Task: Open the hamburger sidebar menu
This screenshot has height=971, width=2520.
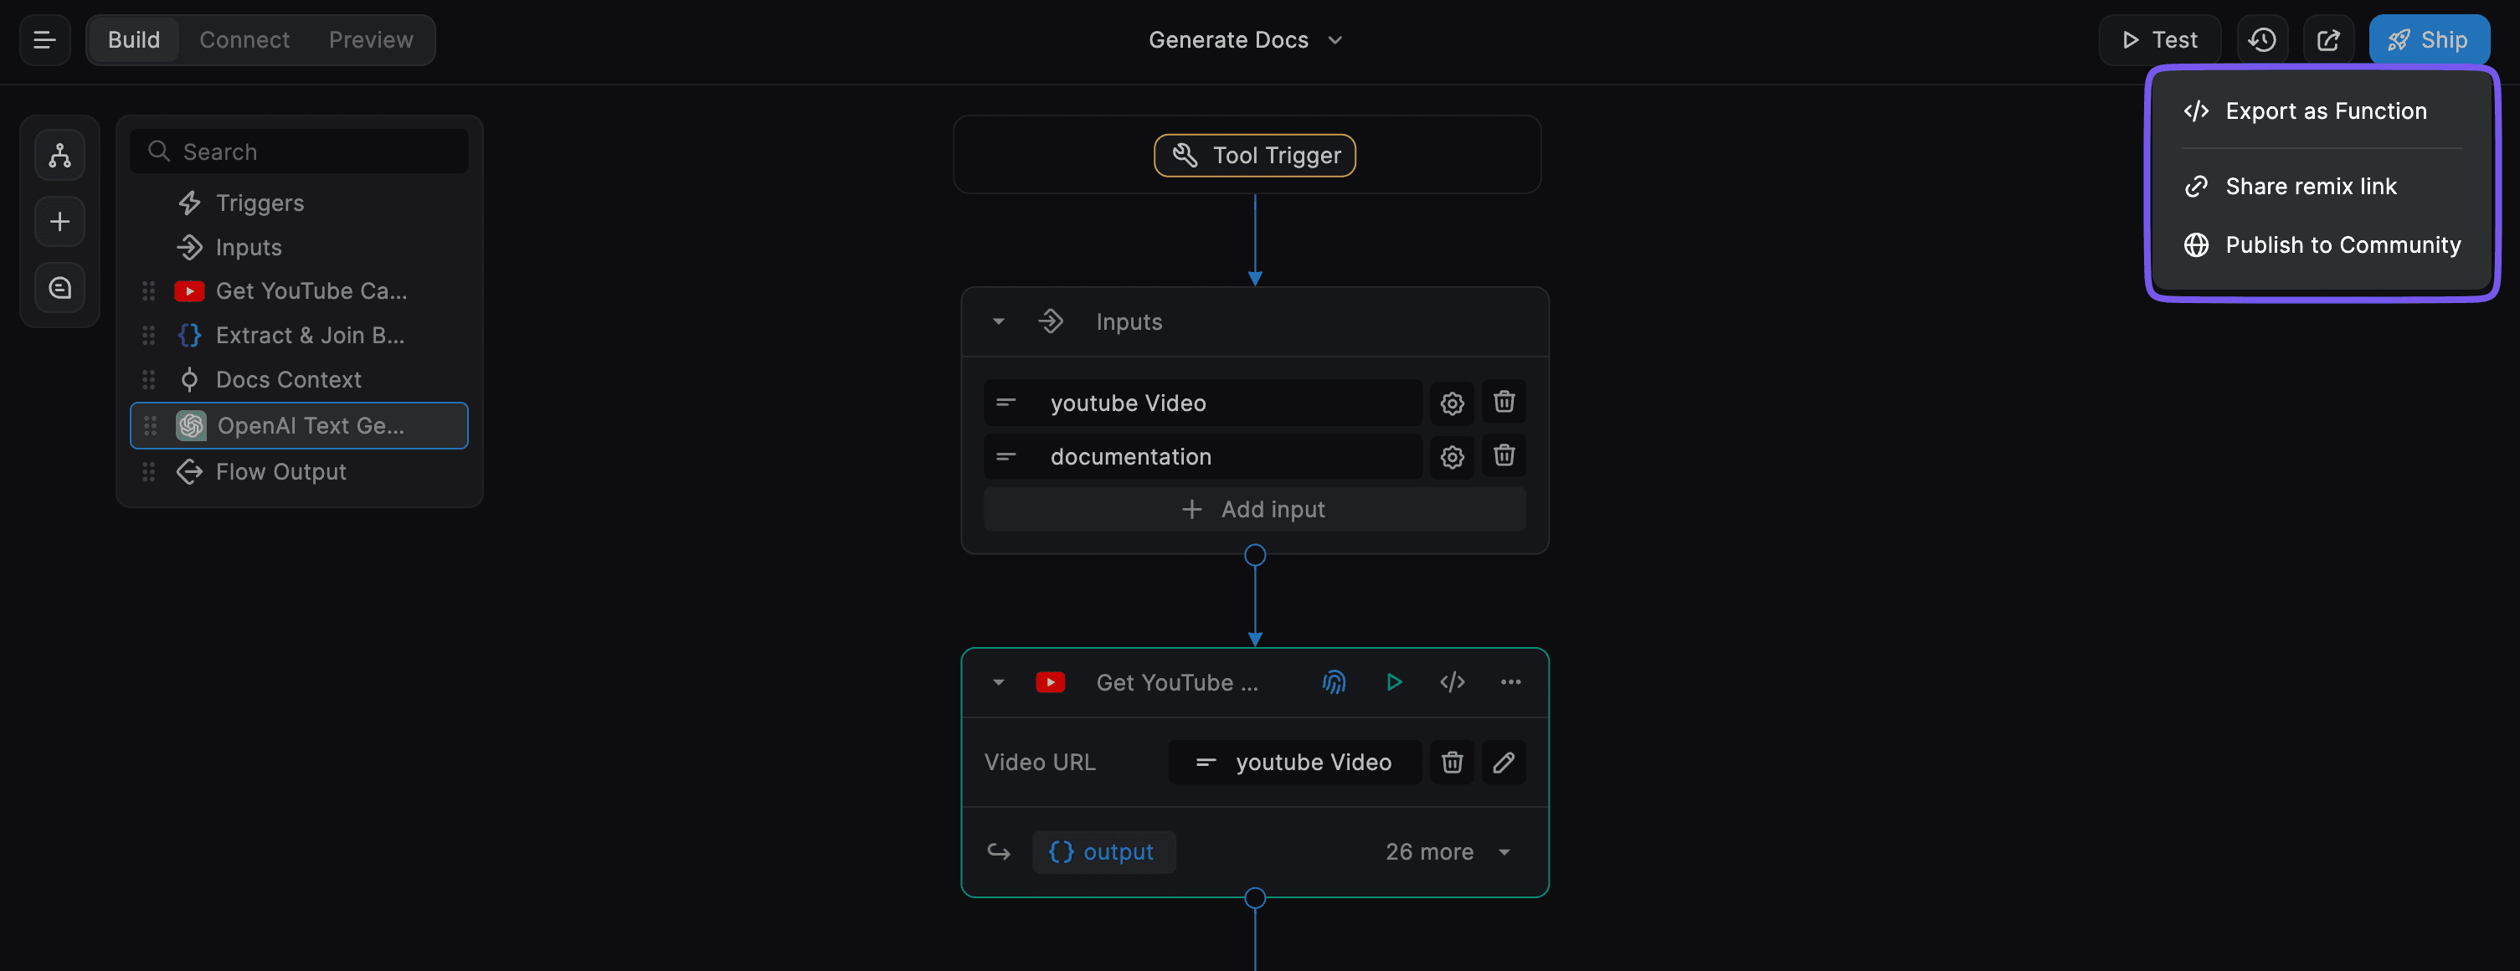Action: 44,40
